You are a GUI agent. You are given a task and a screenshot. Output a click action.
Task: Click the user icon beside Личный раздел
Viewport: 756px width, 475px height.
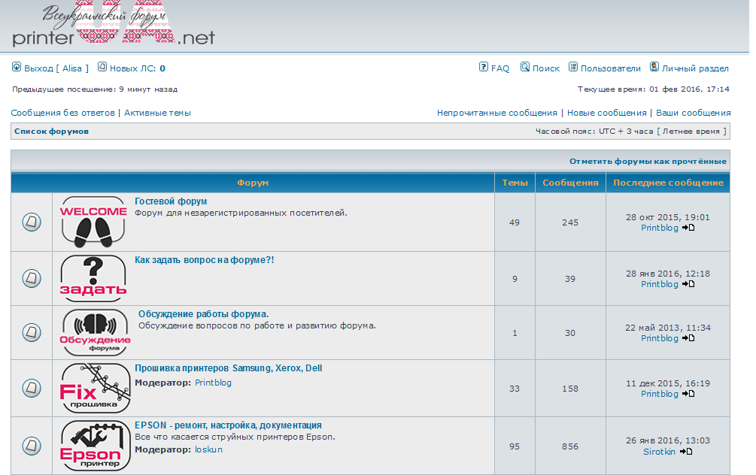654,67
